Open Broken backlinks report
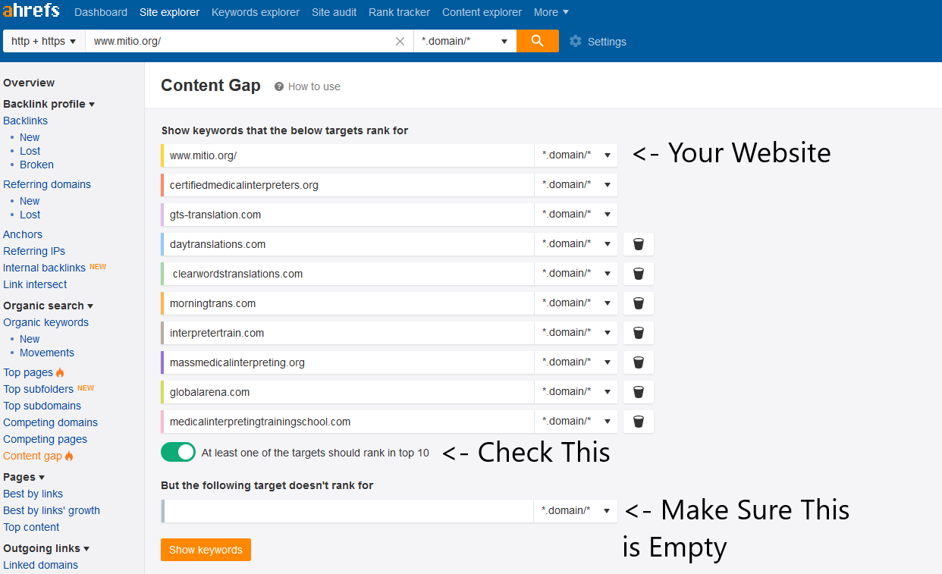The image size is (942, 574). click(x=36, y=165)
